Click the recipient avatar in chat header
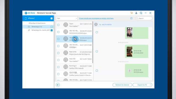Screen dimensions: 176x99 (96, 24)
